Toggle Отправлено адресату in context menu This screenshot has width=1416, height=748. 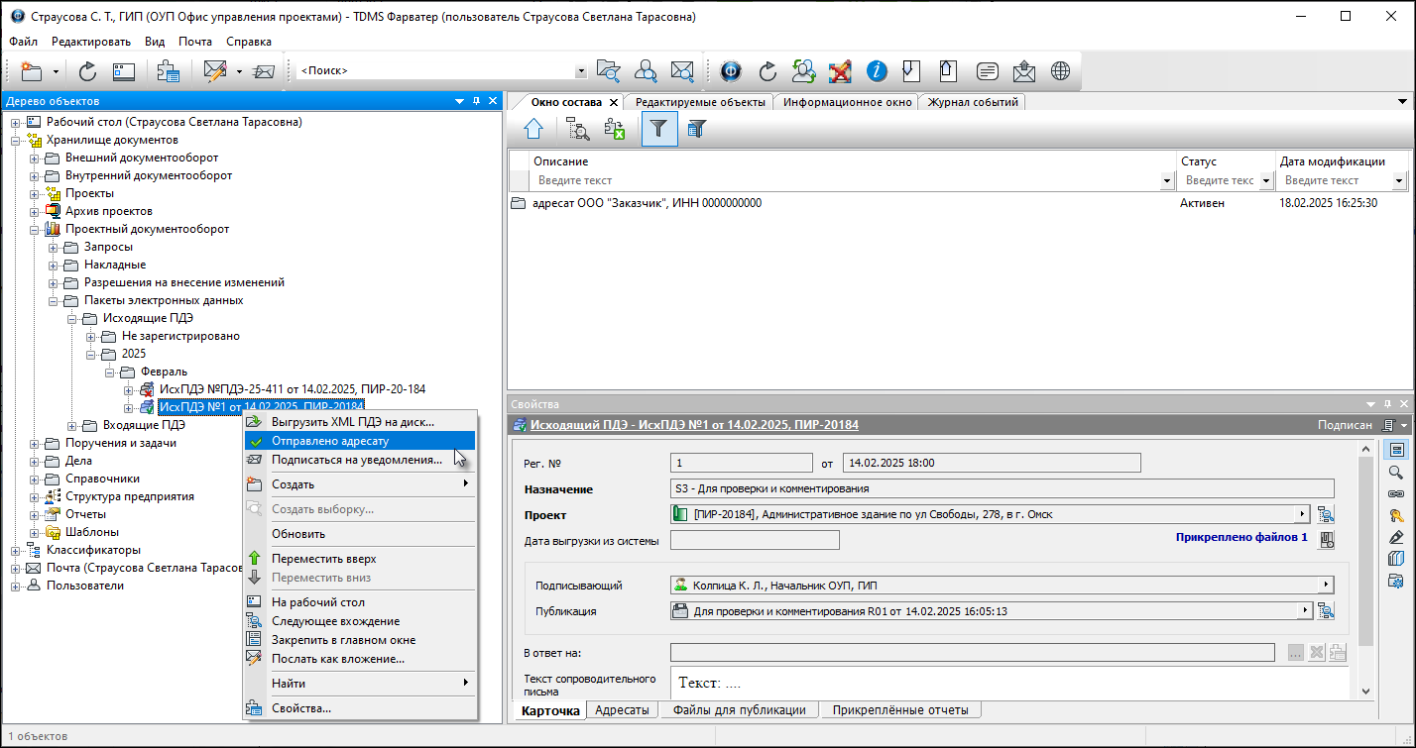click(x=360, y=441)
